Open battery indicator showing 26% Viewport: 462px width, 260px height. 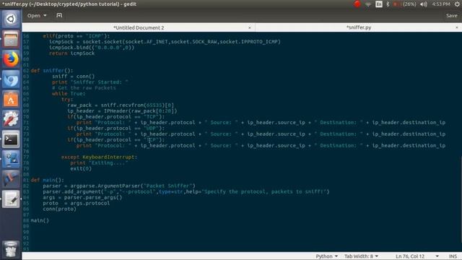[404, 4]
